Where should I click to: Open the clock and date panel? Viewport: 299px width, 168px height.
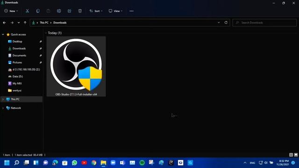coord(283,163)
